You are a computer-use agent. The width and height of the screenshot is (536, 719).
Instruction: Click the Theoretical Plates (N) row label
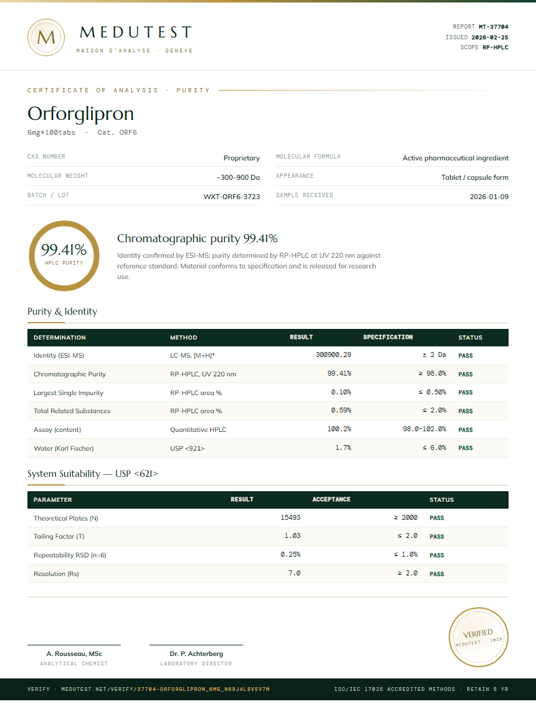[66, 519]
